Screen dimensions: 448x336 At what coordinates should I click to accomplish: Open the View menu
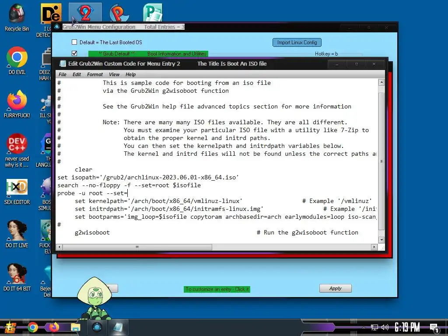pos(114,74)
